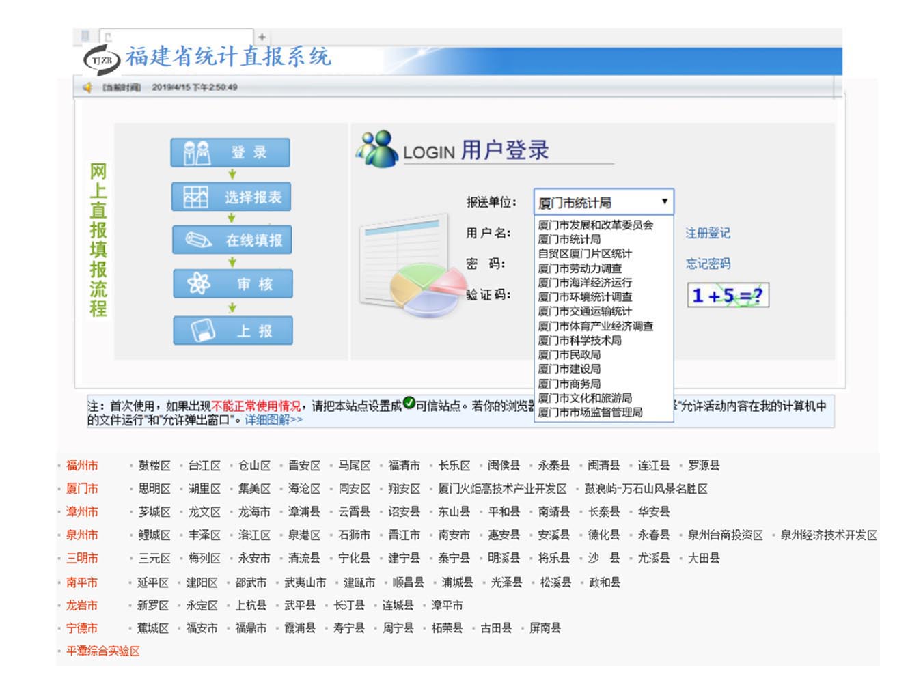
Task: Click the 台江区 district link
Action: coord(204,466)
